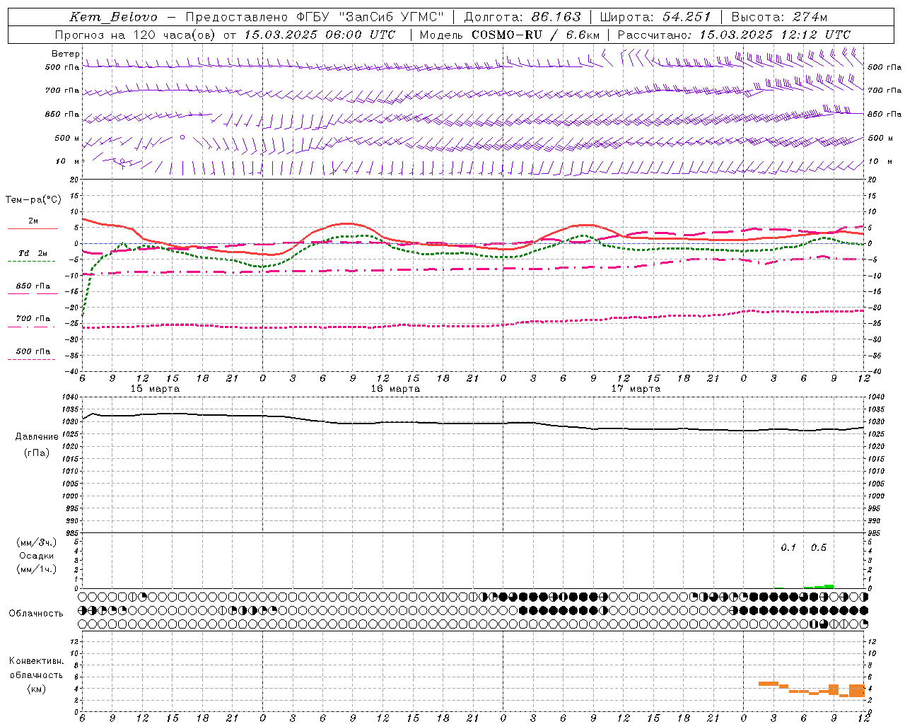905x724 pixels.
Task: Click the 0.5 precipitation amount value
Action: [x=819, y=548]
